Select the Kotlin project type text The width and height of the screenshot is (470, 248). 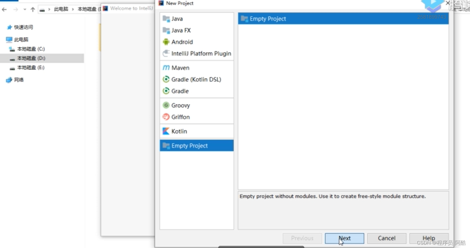click(179, 131)
